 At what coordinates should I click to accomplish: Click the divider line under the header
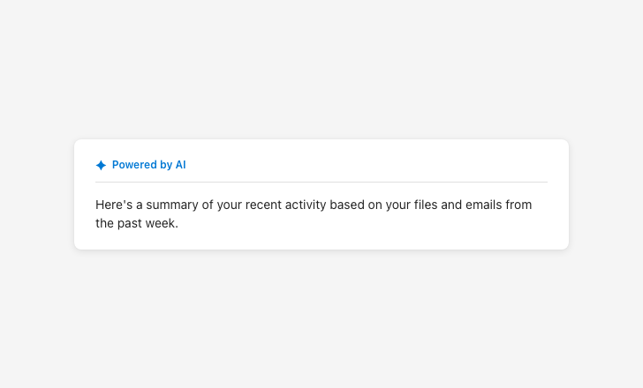tap(321, 183)
